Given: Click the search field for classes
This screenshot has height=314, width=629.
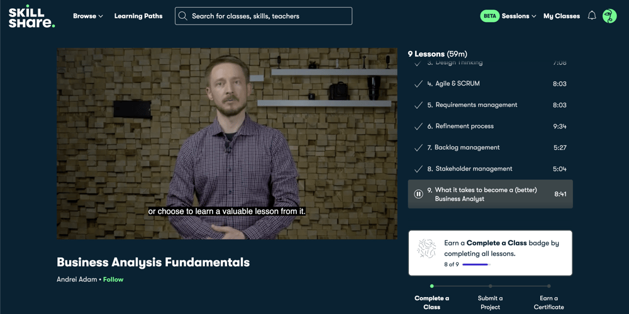Looking at the screenshot, I should [x=263, y=16].
